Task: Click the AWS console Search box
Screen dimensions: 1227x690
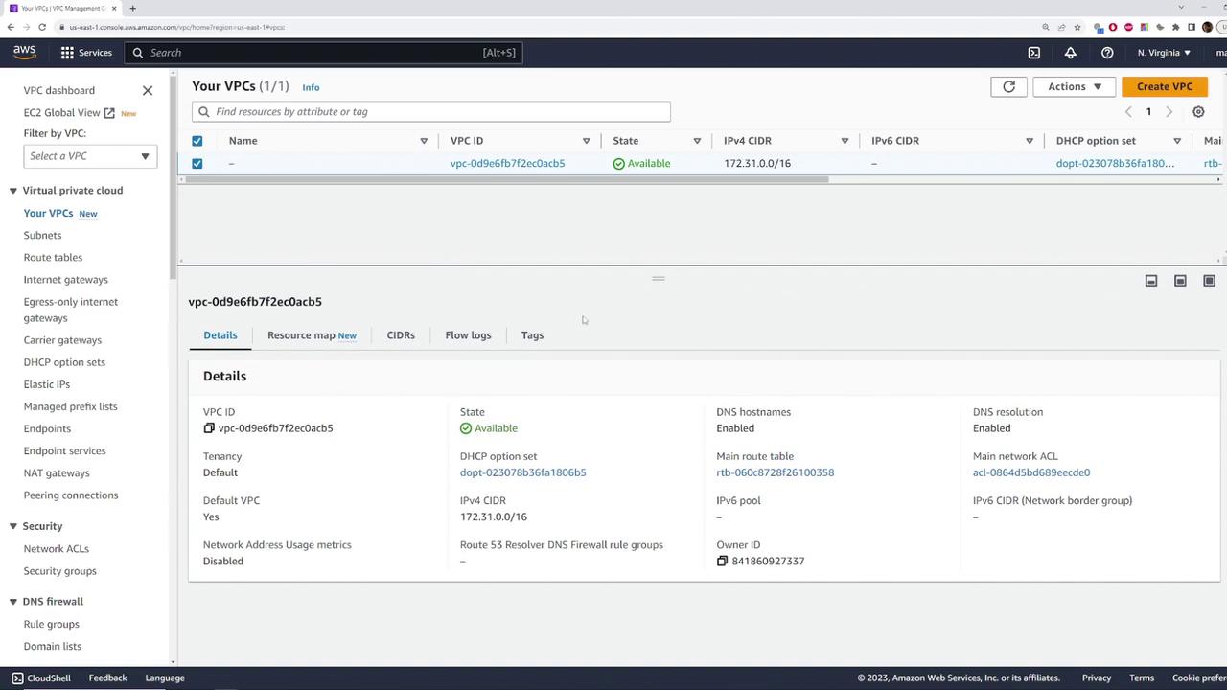Action: point(323,53)
